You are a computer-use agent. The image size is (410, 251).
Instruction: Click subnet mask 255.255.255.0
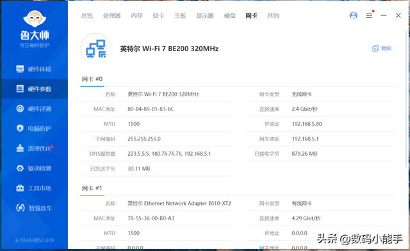coord(144,139)
